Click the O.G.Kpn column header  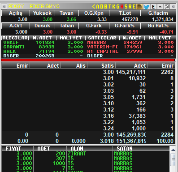pyautogui.click(x=94, y=13)
